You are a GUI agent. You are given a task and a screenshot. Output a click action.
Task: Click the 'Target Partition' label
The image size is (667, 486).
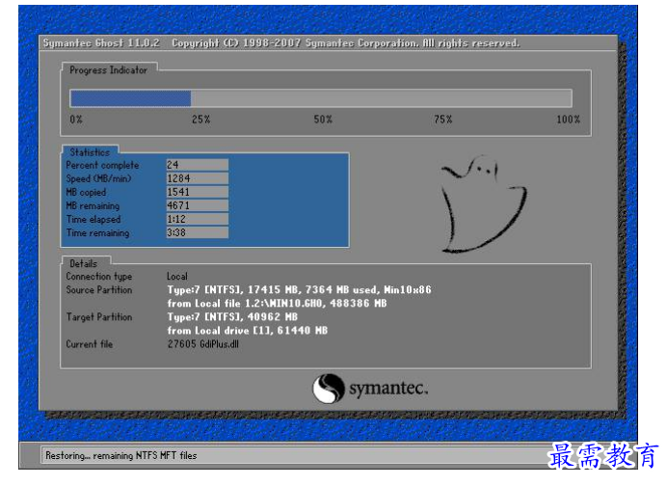pyautogui.click(x=99, y=317)
